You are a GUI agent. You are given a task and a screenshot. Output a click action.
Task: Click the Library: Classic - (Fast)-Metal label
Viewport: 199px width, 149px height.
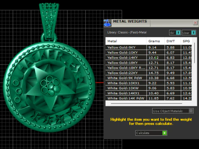click(x=127, y=32)
